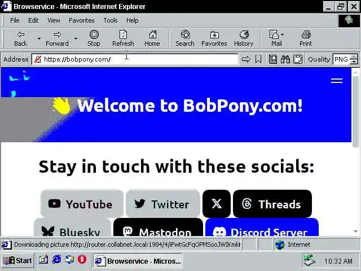Screen dimensions: 361x271
Task: Stop the page from loading
Action: [94, 38]
